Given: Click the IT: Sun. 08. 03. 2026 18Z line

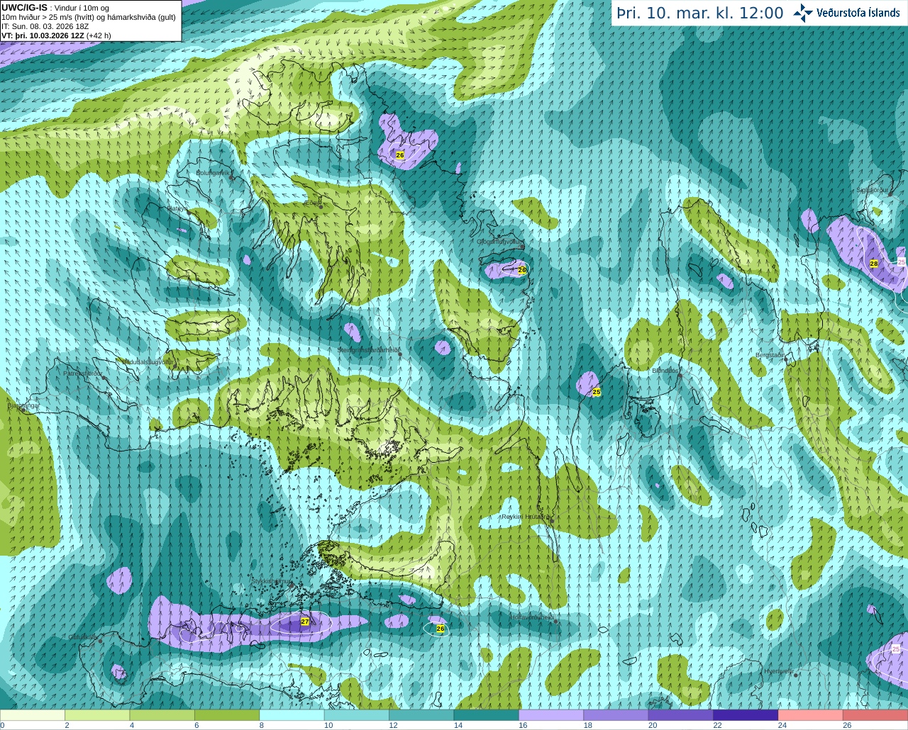Looking at the screenshot, I should click(x=45, y=26).
